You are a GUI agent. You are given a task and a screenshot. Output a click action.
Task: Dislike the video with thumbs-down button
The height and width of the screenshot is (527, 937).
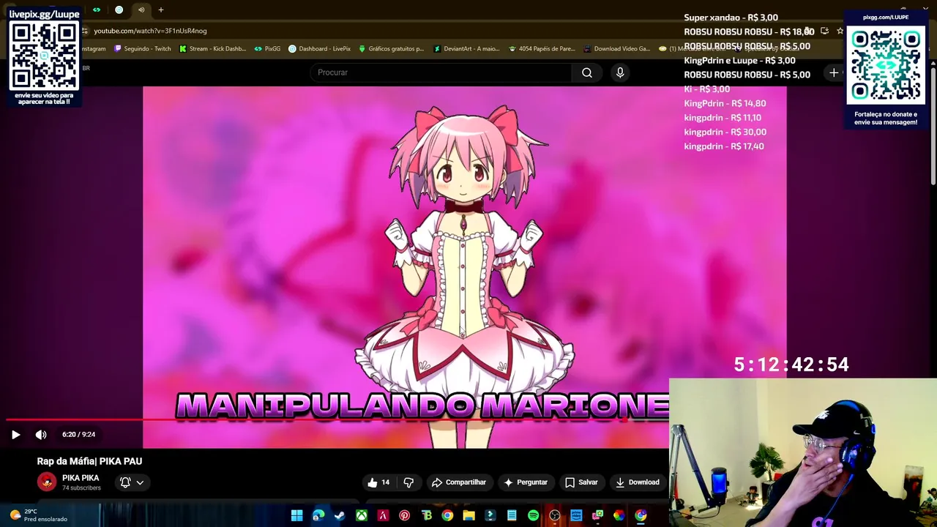408,482
